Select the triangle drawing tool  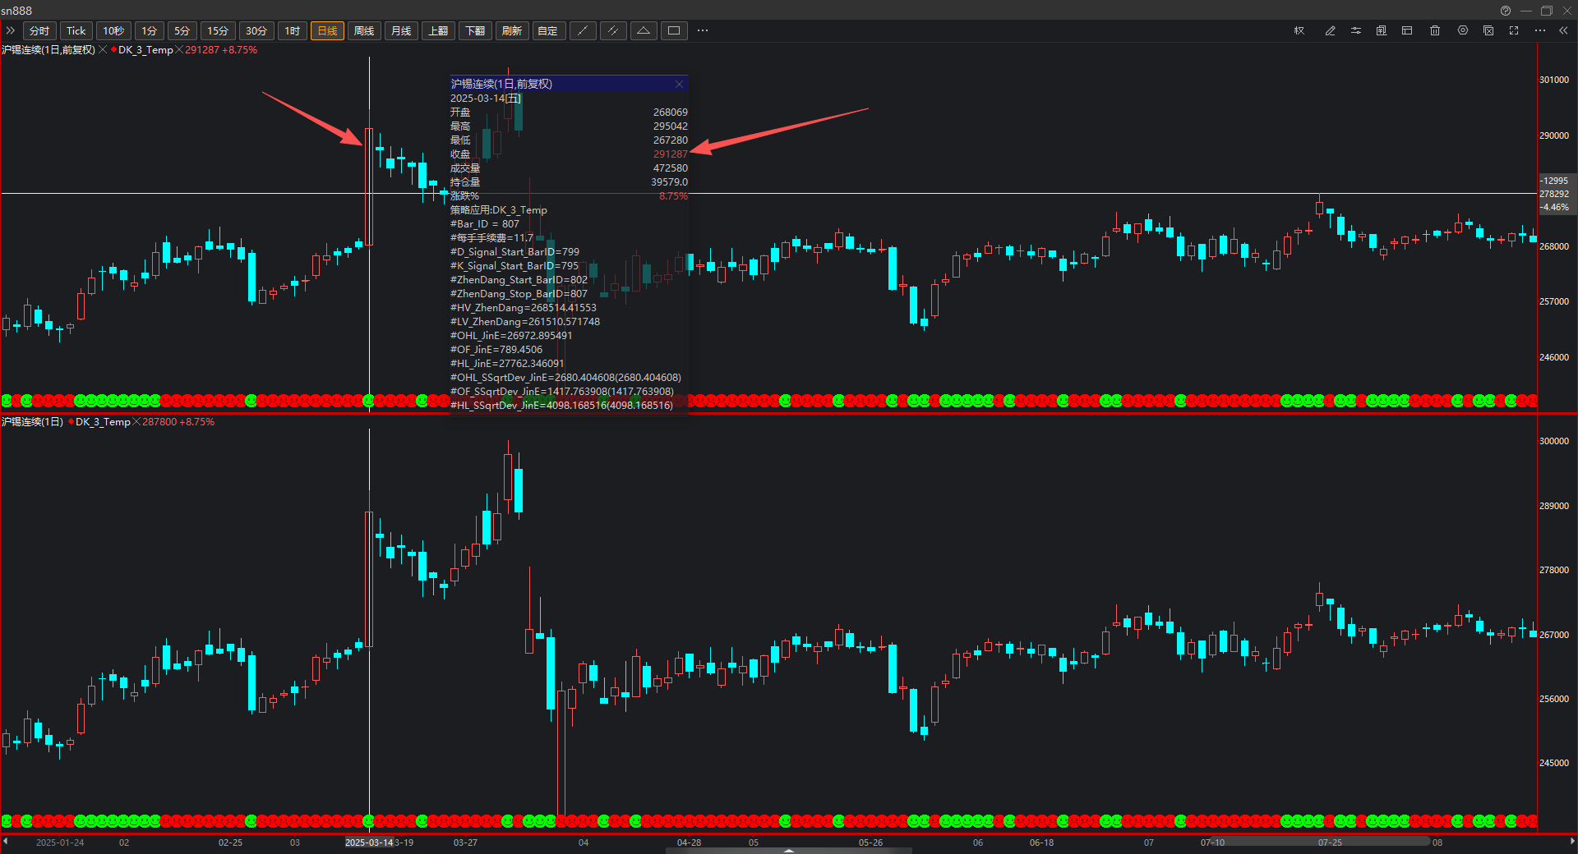644,31
